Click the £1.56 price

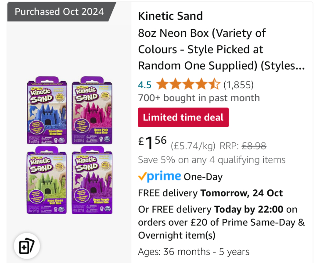[152, 142]
